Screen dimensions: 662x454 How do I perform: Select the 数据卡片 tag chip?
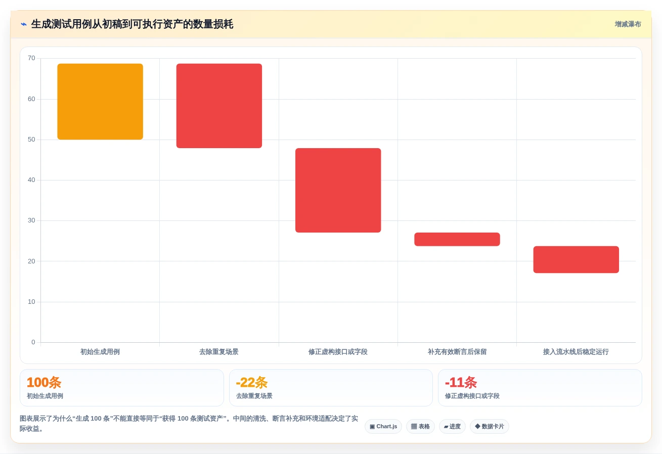[490, 426]
